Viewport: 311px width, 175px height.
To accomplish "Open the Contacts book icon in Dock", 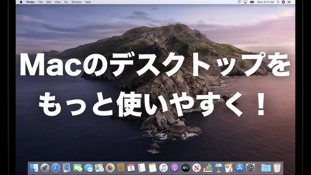I will (x=121, y=168).
